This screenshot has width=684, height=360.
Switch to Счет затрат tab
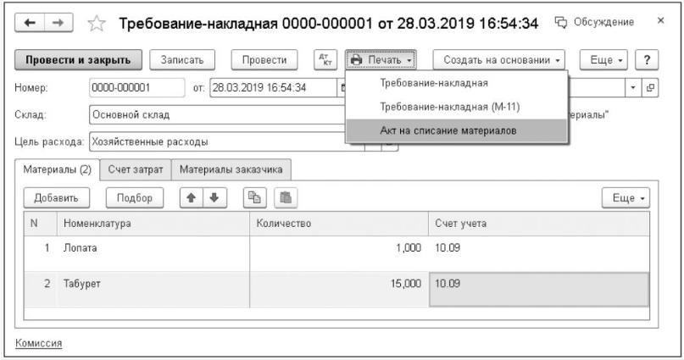point(136,169)
